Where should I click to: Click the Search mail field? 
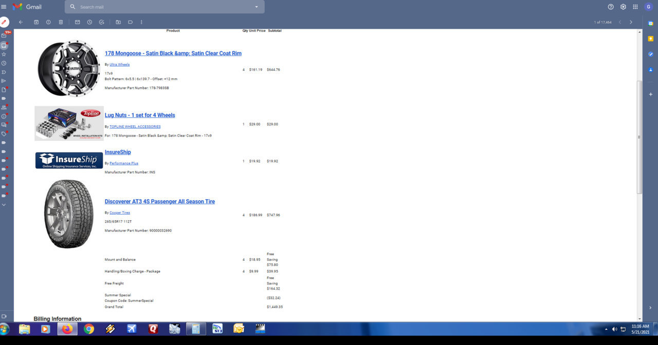[x=164, y=7]
